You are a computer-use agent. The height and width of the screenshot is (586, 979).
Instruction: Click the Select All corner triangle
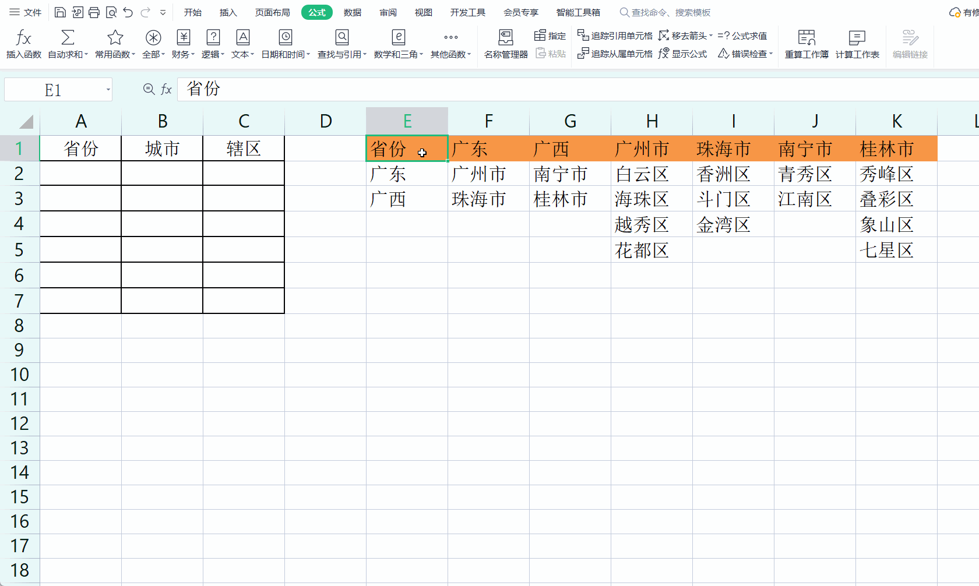(x=25, y=121)
